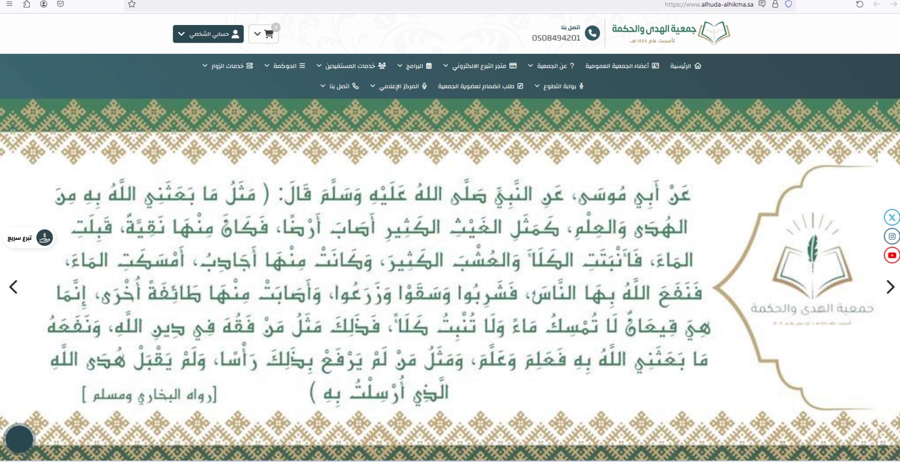
Task: Open the X (Twitter) social icon
Action: click(892, 218)
